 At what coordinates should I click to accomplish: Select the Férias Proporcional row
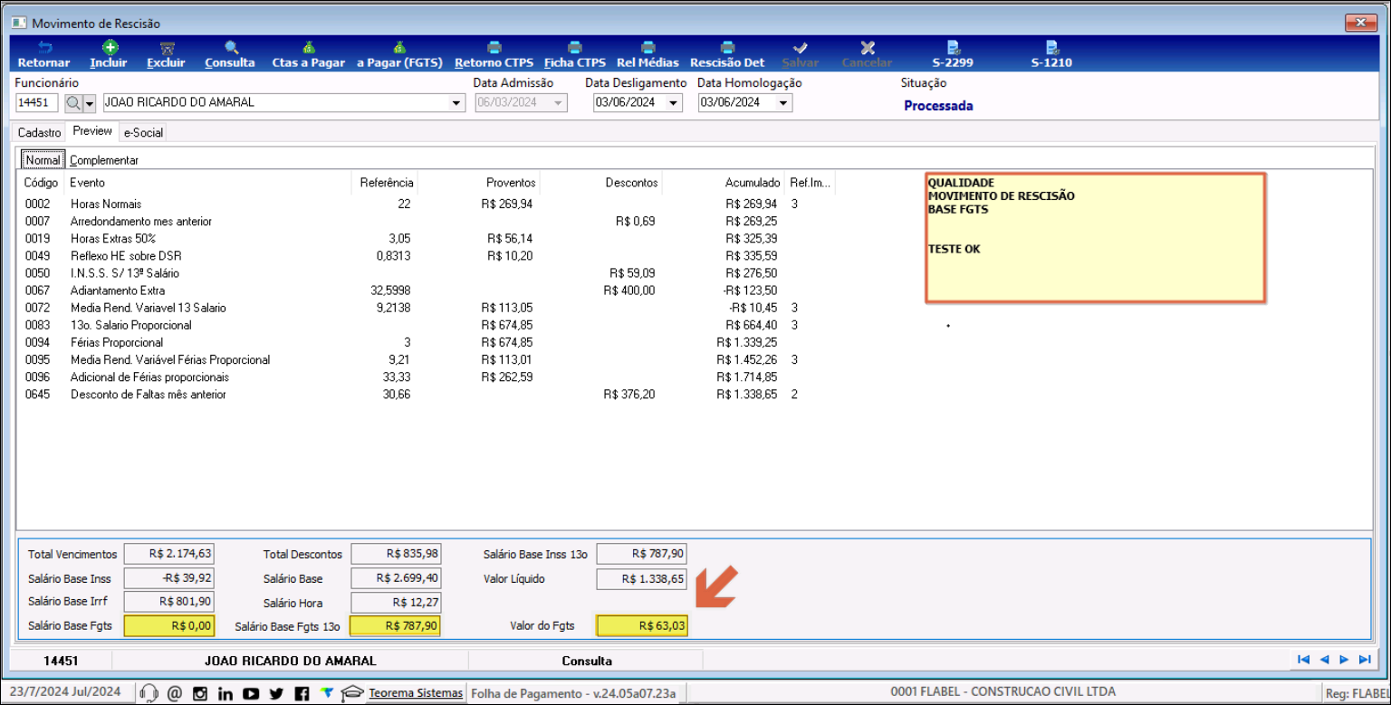[426, 342]
